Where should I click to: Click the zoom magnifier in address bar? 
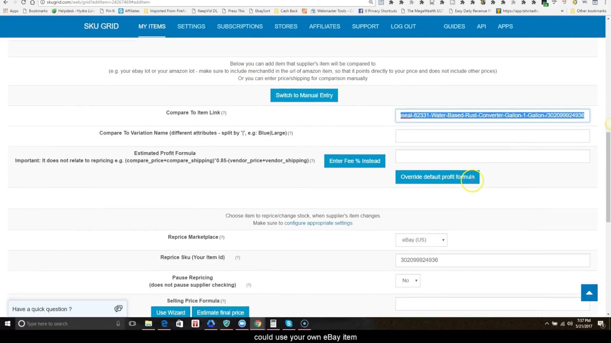click(x=371, y=2)
